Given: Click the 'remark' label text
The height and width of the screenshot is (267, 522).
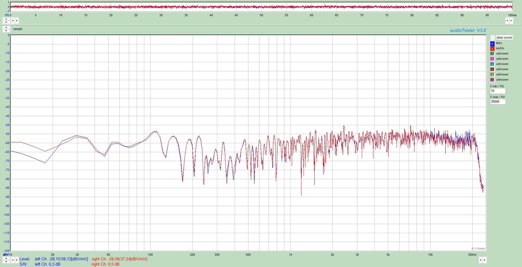Looking at the screenshot, I should [18, 29].
